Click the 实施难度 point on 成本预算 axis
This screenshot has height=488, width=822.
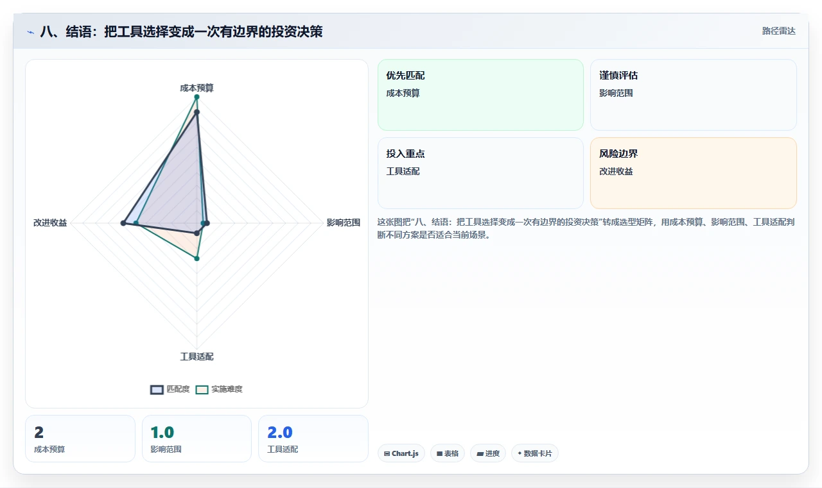[197, 97]
